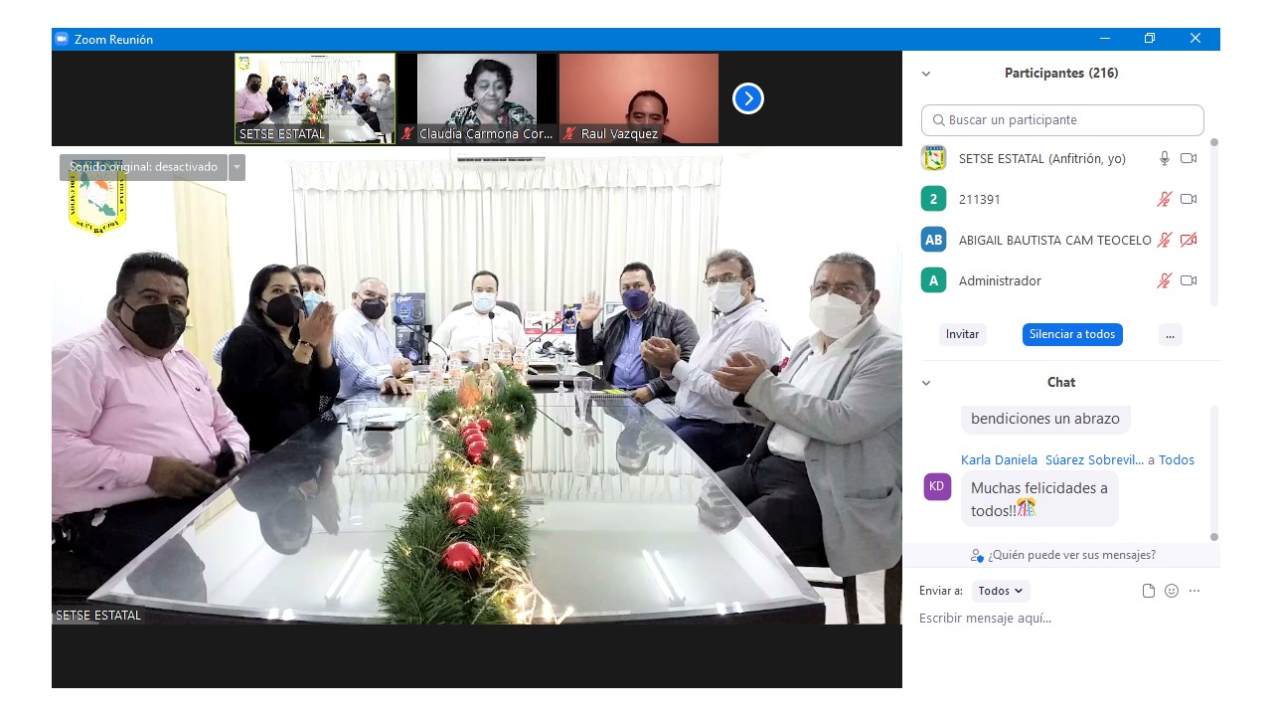Unmute participant 211391 microphone
Viewport: 1272px width, 716px height.
[1164, 199]
